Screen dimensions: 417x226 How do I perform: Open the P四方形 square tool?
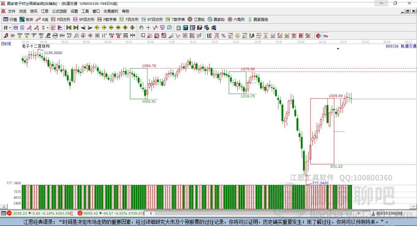coord(61,20)
